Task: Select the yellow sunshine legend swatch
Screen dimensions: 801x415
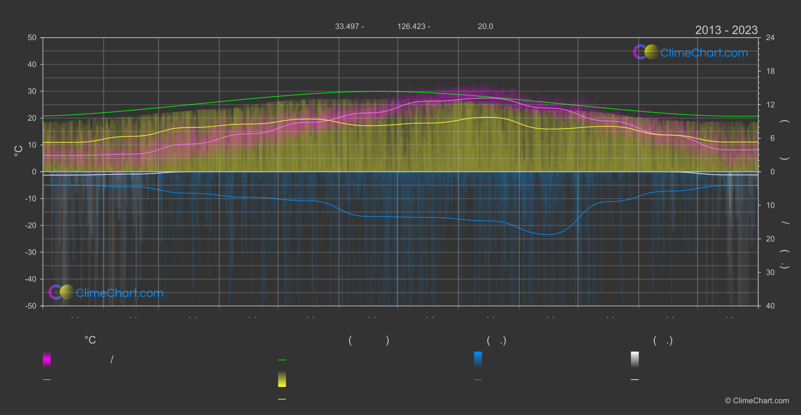Action: click(x=282, y=379)
